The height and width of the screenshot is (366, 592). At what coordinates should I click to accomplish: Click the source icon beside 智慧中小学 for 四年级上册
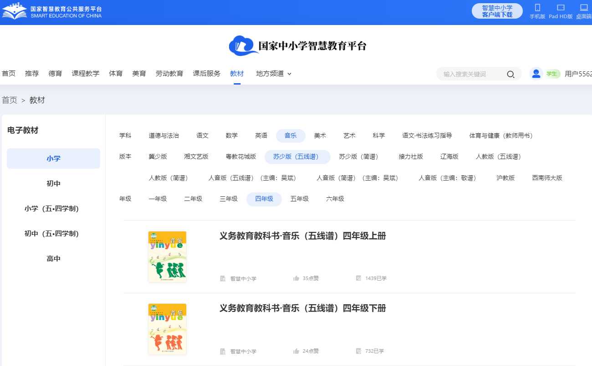[x=223, y=278]
